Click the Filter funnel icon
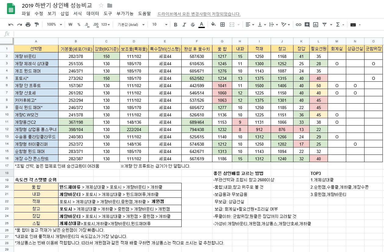Viewport: 384px width, 252px height. pyautogui.click(x=325, y=25)
